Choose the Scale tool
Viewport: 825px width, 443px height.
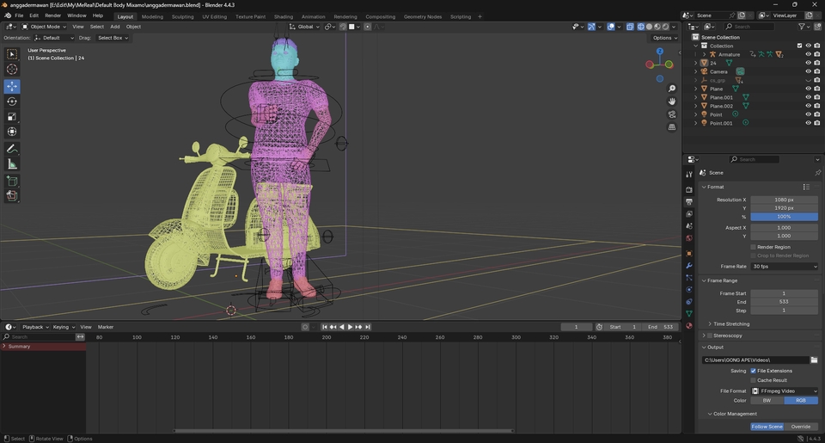coord(12,117)
